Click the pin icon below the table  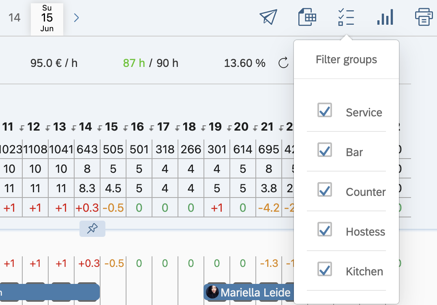92,229
